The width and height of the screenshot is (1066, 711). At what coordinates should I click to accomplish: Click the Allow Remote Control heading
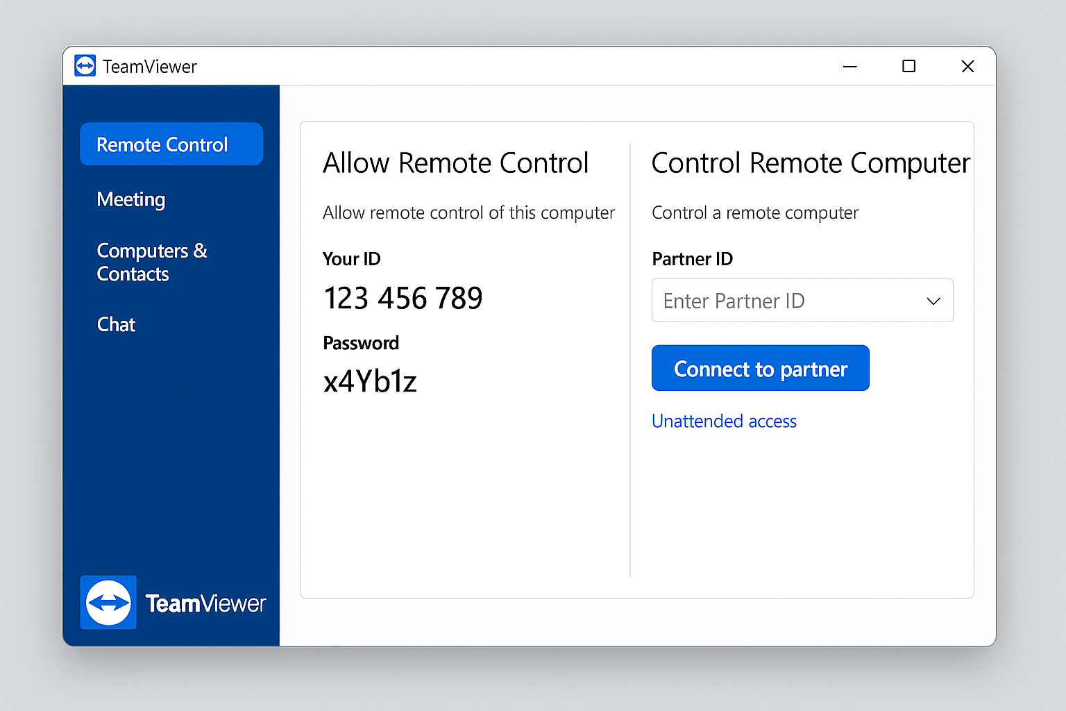(456, 163)
